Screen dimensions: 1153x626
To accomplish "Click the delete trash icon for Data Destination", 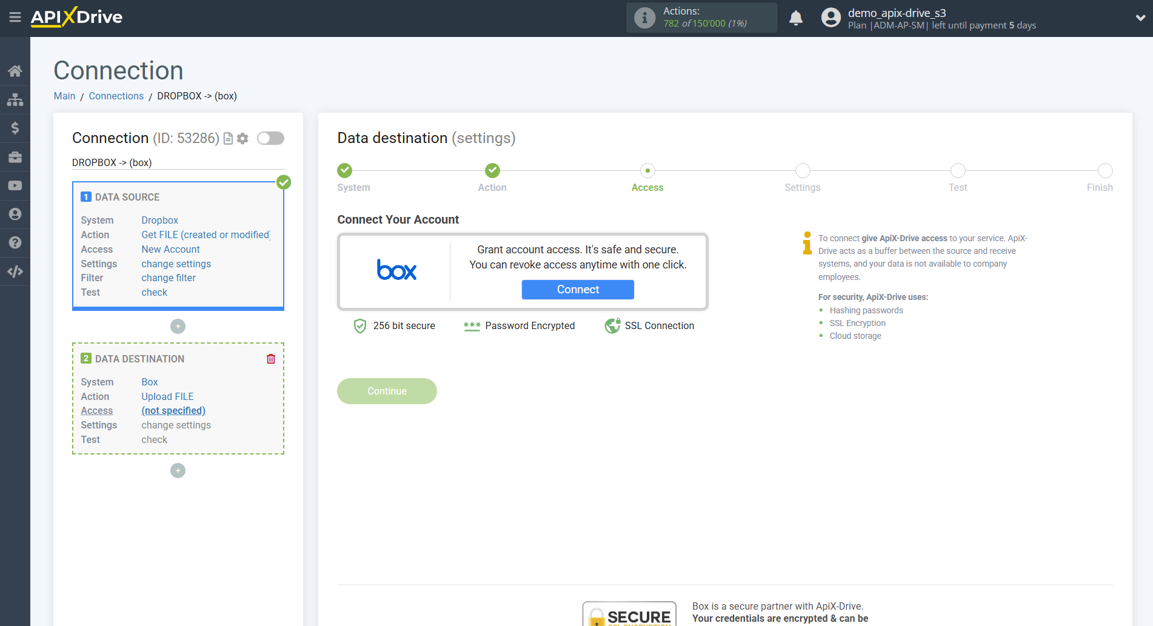I will click(270, 358).
